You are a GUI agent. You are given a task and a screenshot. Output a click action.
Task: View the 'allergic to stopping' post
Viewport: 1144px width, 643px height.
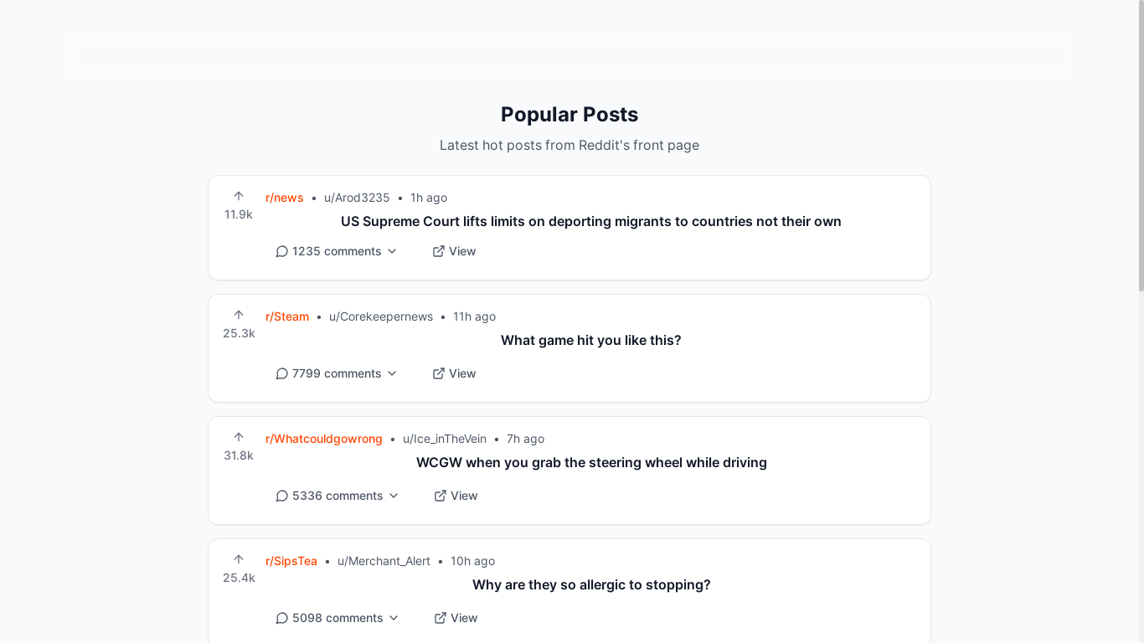tap(456, 618)
